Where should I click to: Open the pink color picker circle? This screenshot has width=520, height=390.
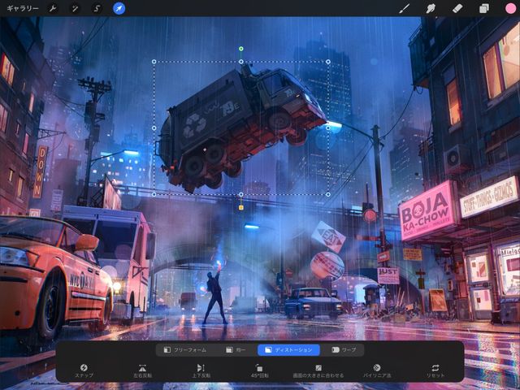coord(511,8)
